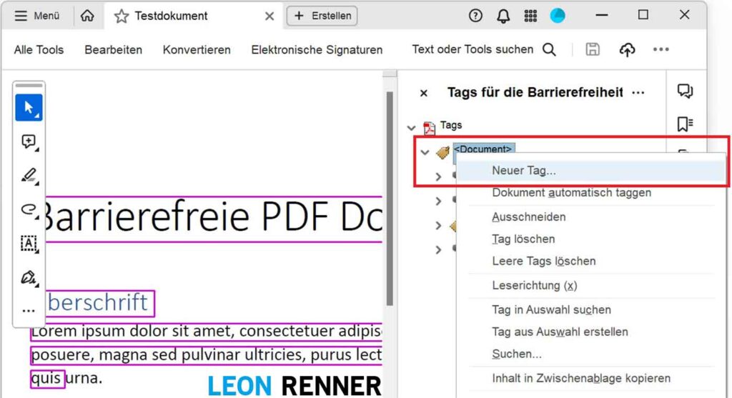Open the Bearbeiten menu

113,49
